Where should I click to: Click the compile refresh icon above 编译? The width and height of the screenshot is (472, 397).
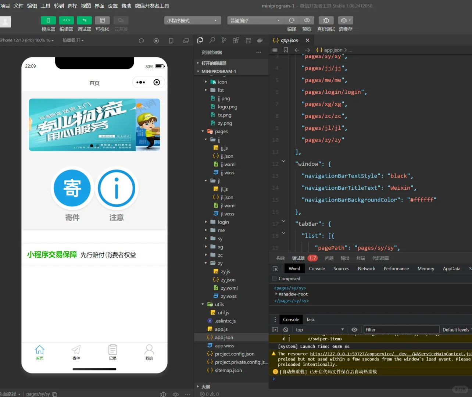click(292, 20)
